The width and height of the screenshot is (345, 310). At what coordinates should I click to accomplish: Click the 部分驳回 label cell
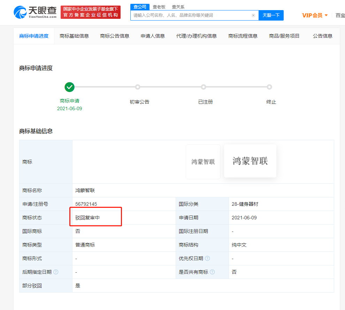pos(46,286)
